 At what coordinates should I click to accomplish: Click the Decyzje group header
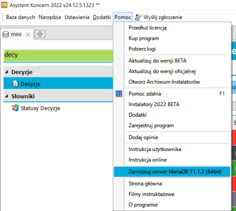tap(58, 72)
